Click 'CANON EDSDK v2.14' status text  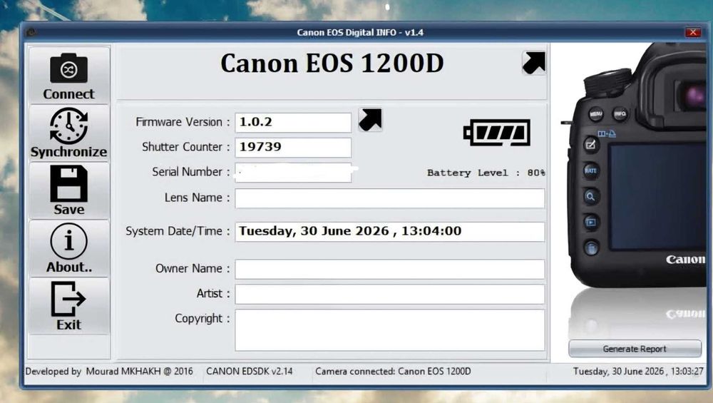249,371
